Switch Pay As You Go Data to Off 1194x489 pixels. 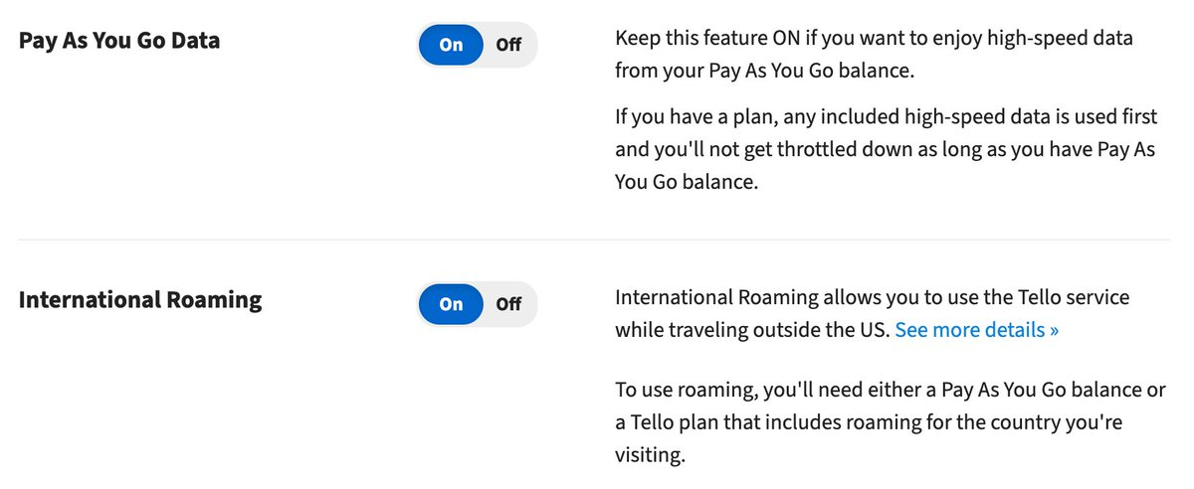(508, 45)
